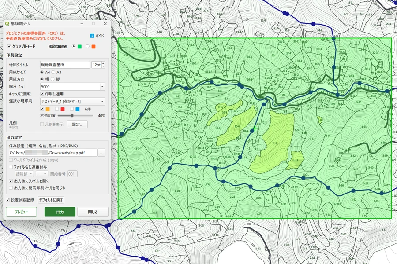Enable the ファイル名に連番付与 checkbox
Screen dimensions: 397x264
[11, 167]
